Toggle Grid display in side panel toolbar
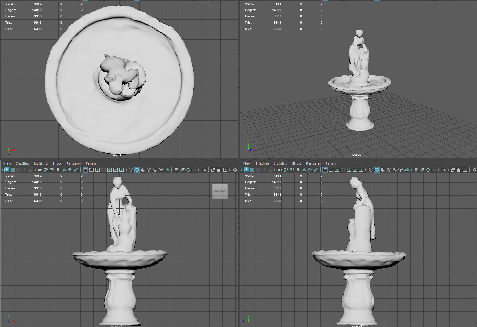The height and width of the screenshot is (327, 477). pos(325,170)
